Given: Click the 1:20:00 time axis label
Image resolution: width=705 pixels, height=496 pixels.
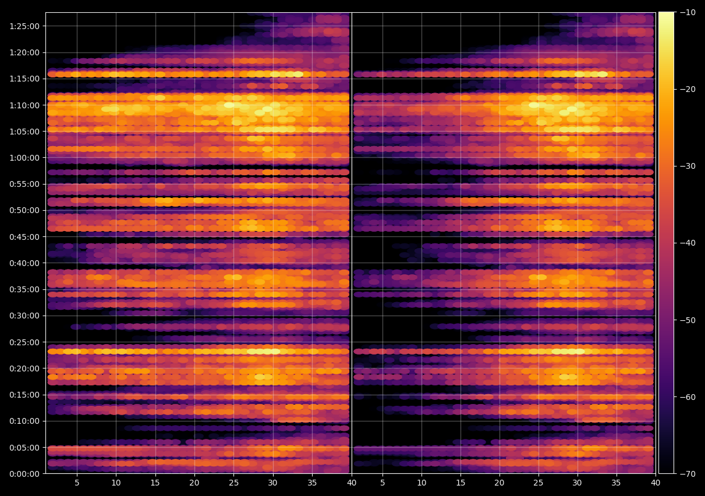Looking at the screenshot, I should point(24,52).
